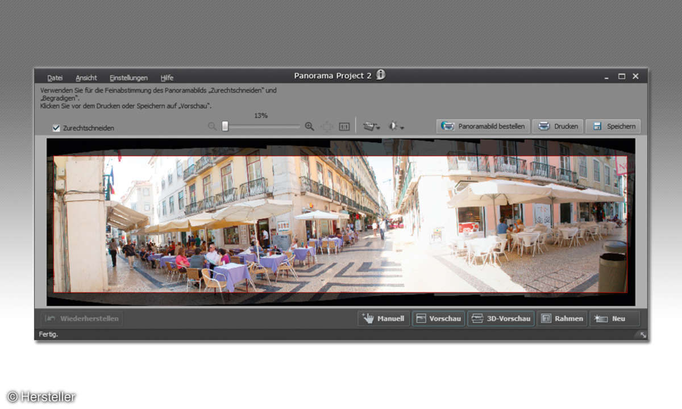Click the Speichern button
Image resolution: width=682 pixels, height=409 pixels.
(613, 126)
